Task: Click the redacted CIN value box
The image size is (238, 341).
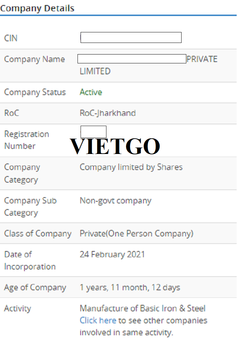Action: (x=131, y=37)
